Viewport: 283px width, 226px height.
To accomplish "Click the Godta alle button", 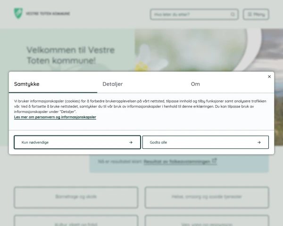I will point(206,142).
